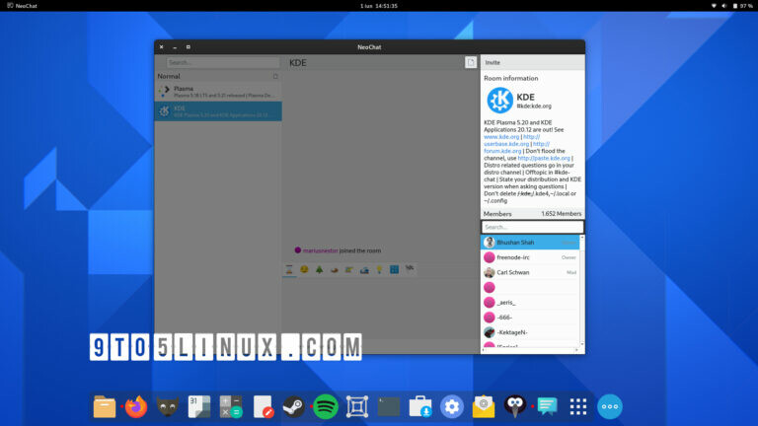758x426 pixels.
Task: Select the light bulb objects emoji category
Action: point(379,269)
